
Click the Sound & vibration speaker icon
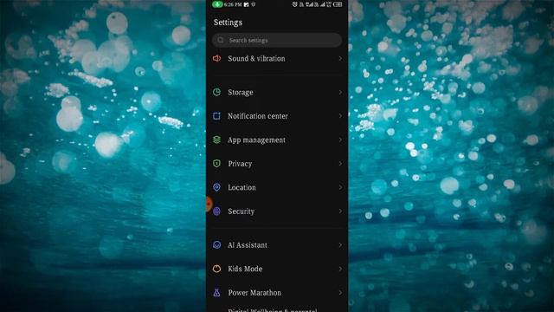(x=216, y=58)
